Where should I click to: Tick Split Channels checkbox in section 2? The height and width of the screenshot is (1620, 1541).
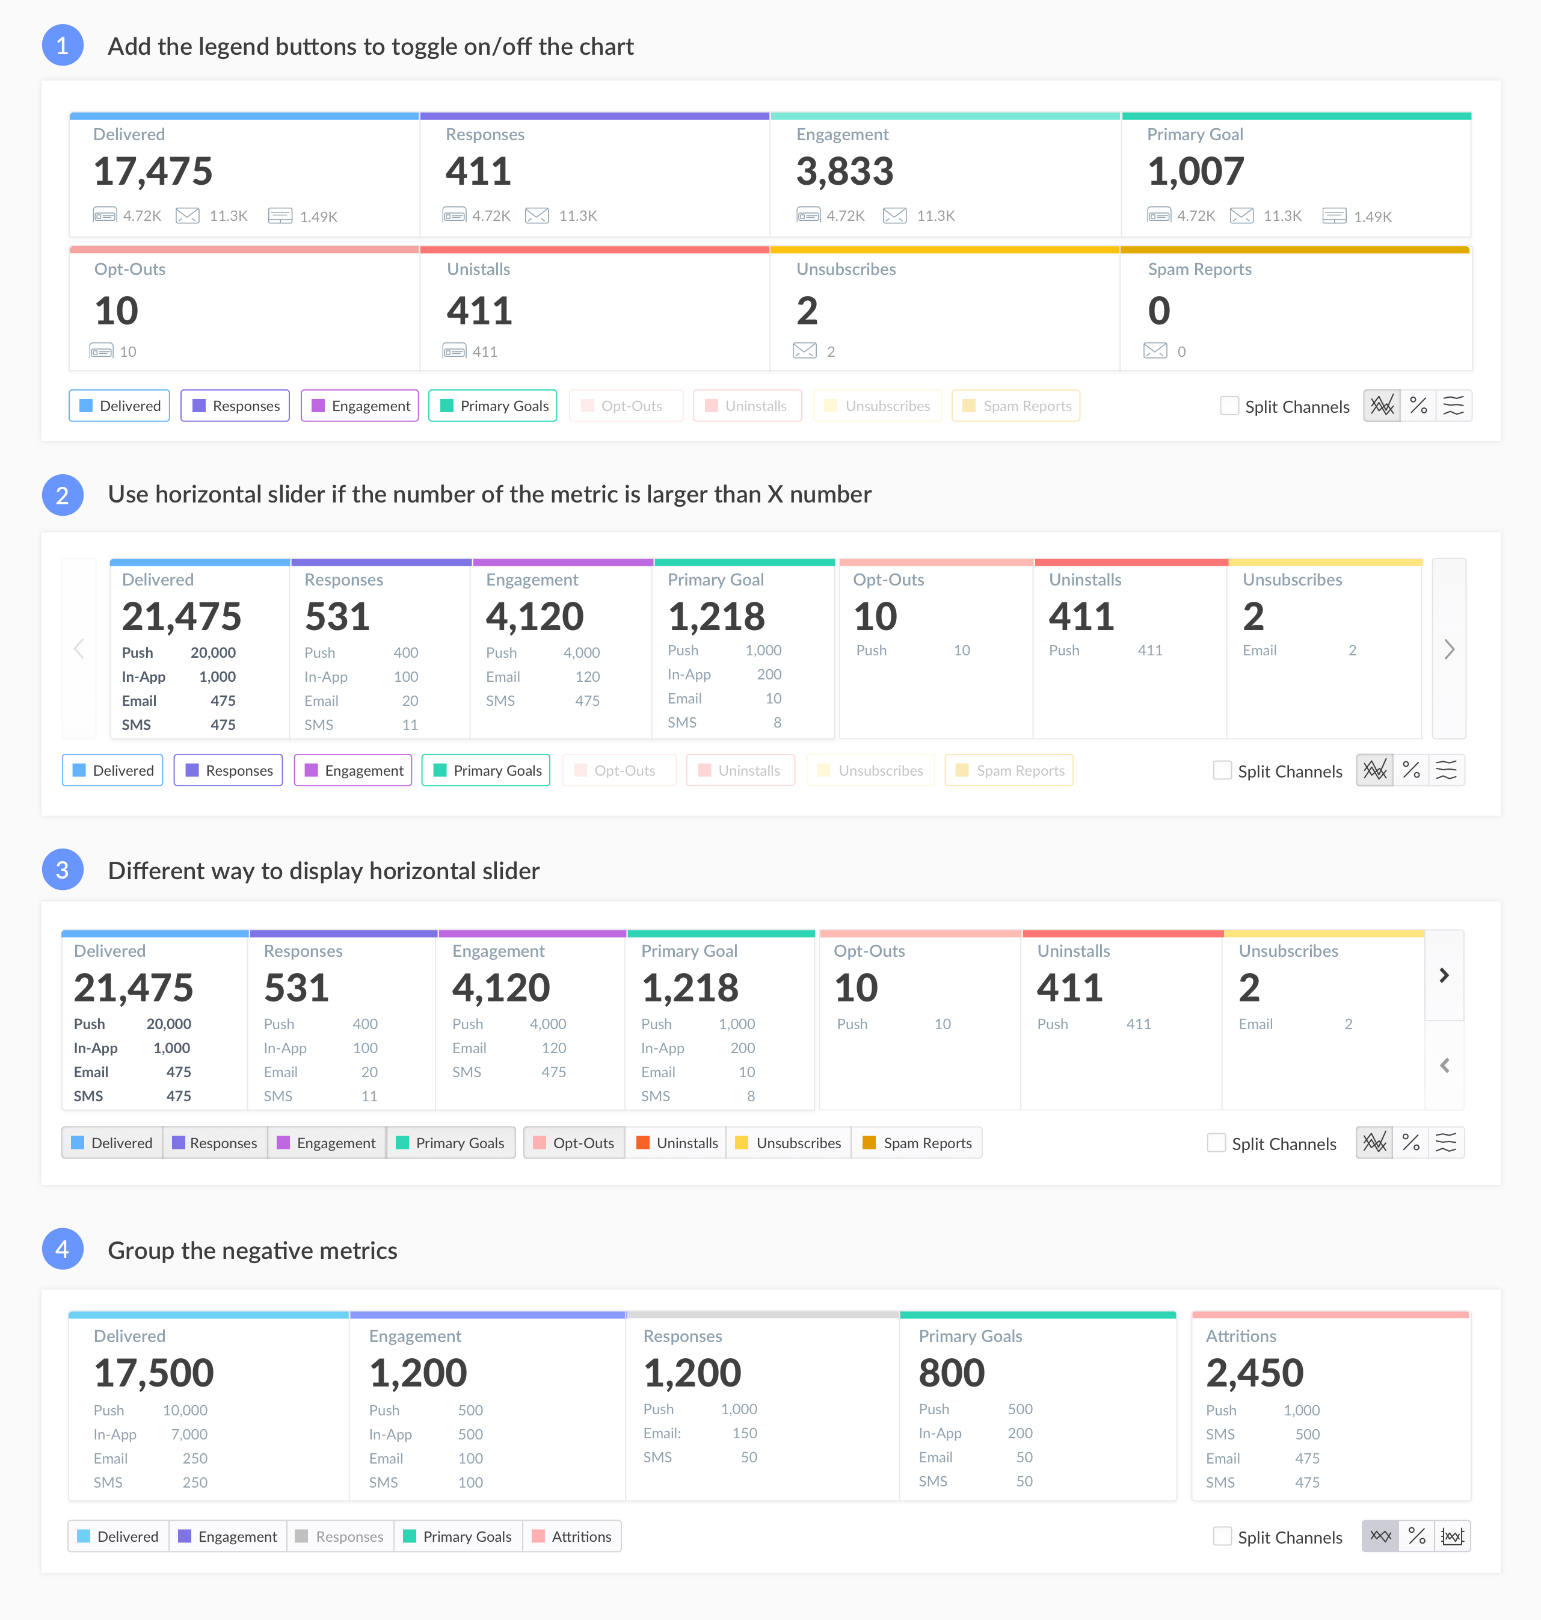(1222, 770)
